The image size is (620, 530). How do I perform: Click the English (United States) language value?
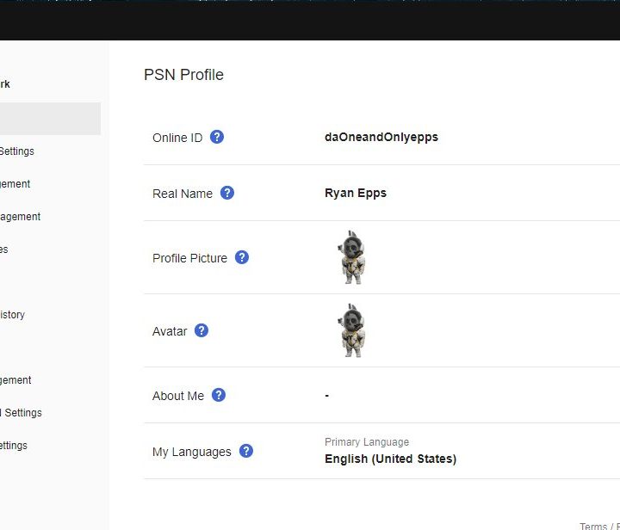(x=390, y=459)
